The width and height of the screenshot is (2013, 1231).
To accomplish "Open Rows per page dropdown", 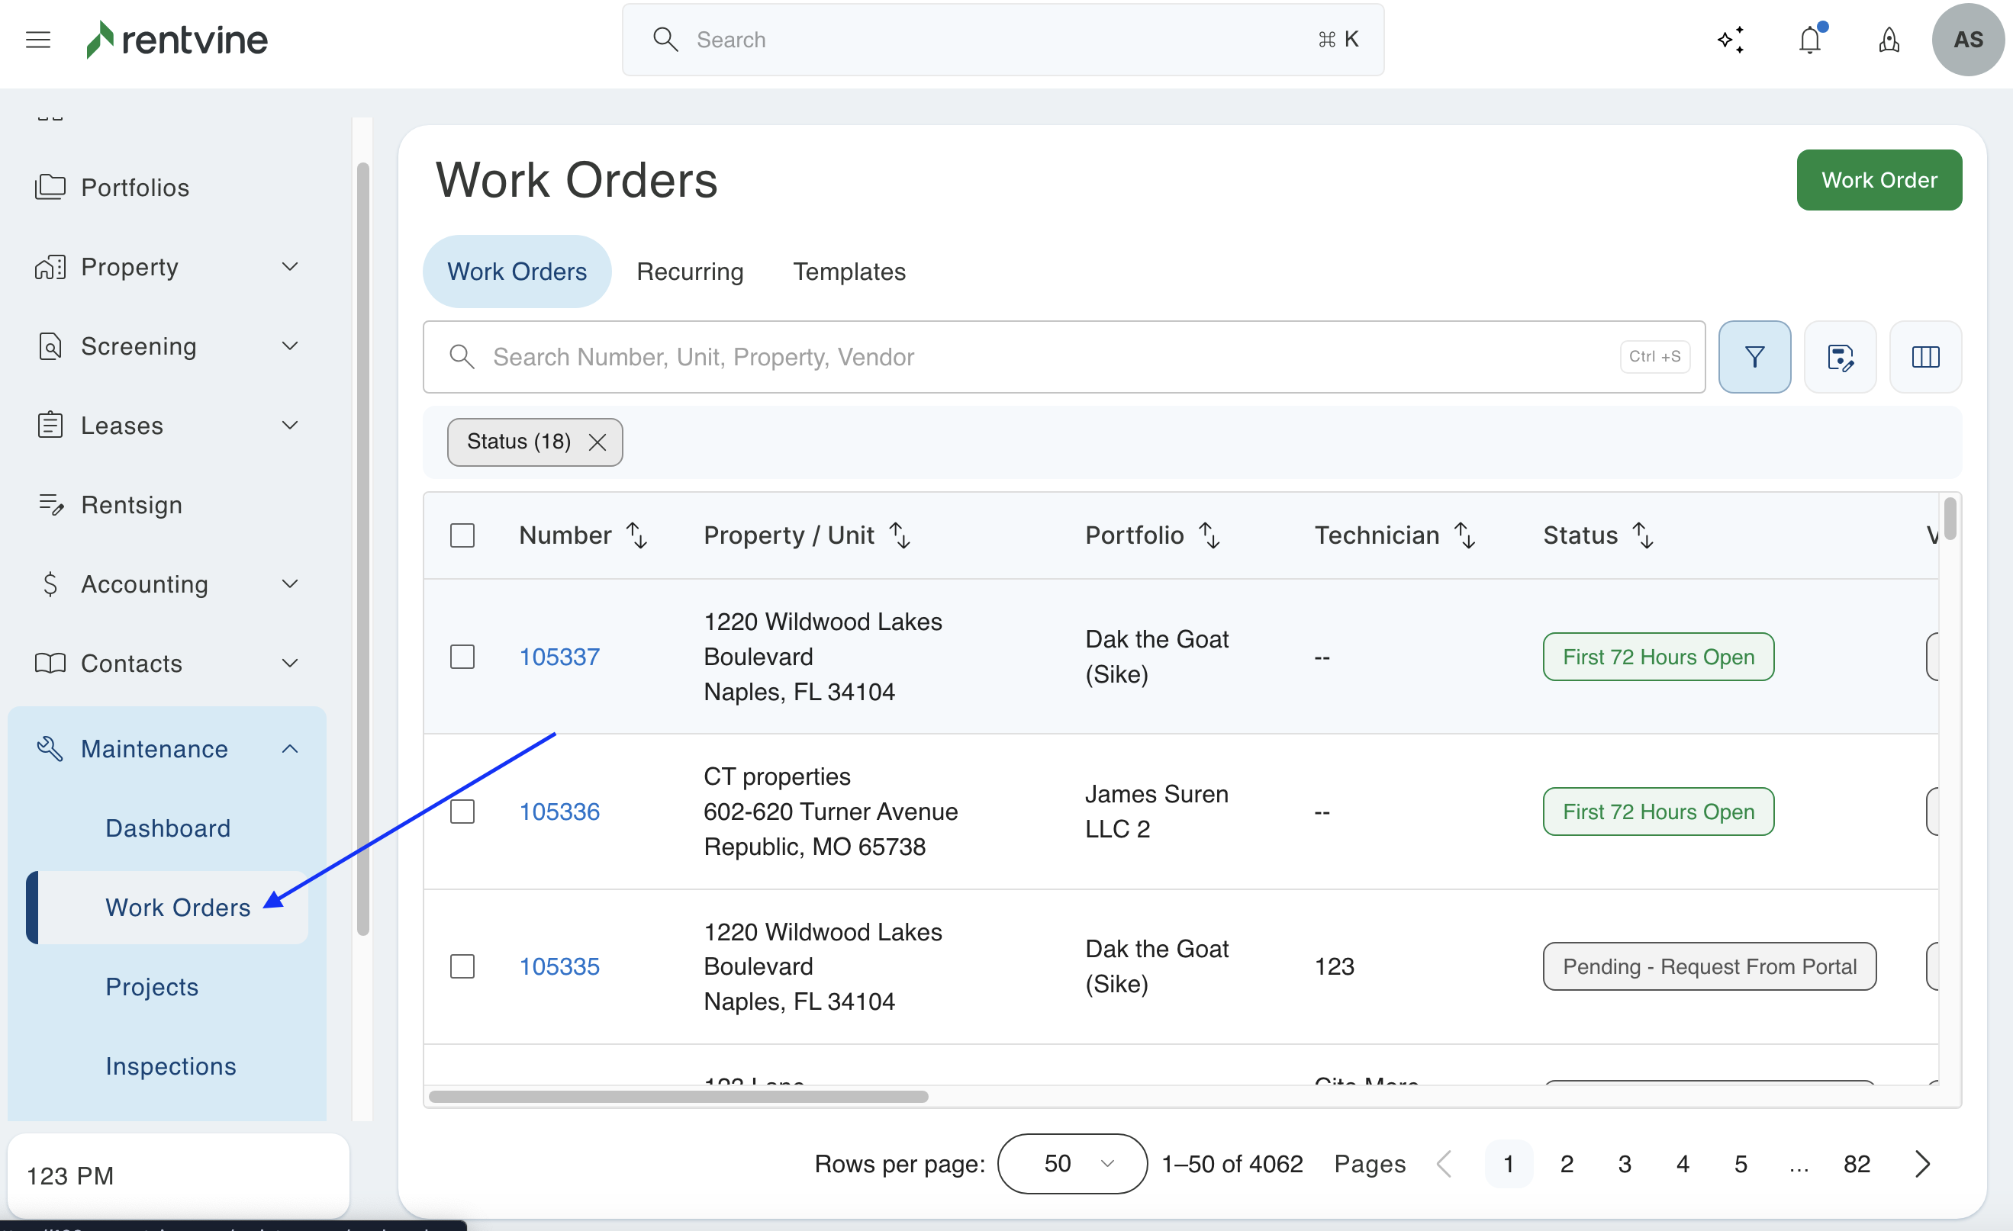I will click(1072, 1163).
